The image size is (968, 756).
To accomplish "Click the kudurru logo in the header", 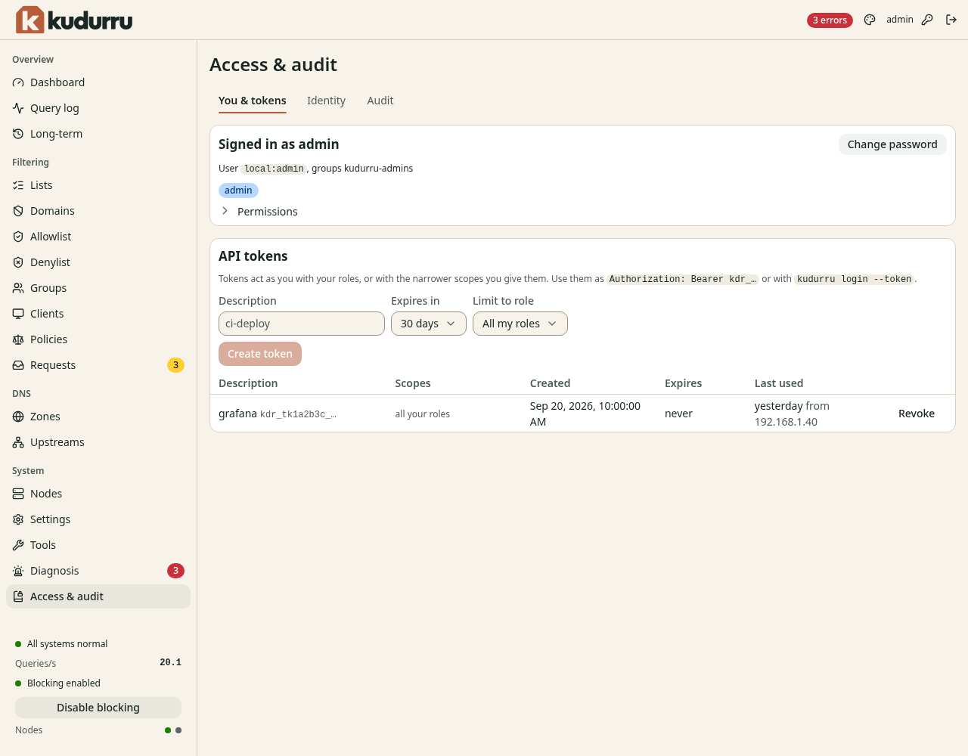I will 74,20.
